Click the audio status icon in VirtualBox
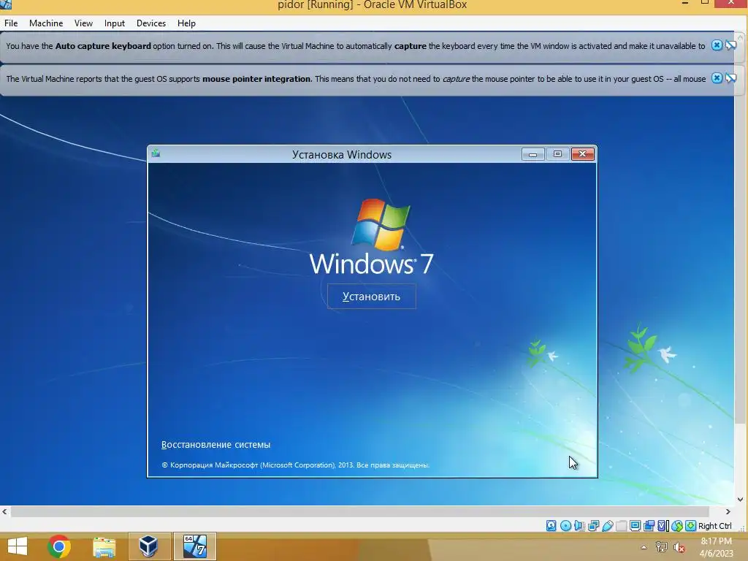Image resolution: width=748 pixels, height=561 pixels. (579, 526)
